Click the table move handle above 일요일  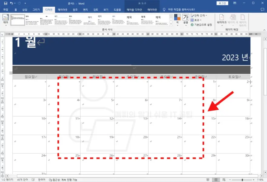tap(11, 73)
